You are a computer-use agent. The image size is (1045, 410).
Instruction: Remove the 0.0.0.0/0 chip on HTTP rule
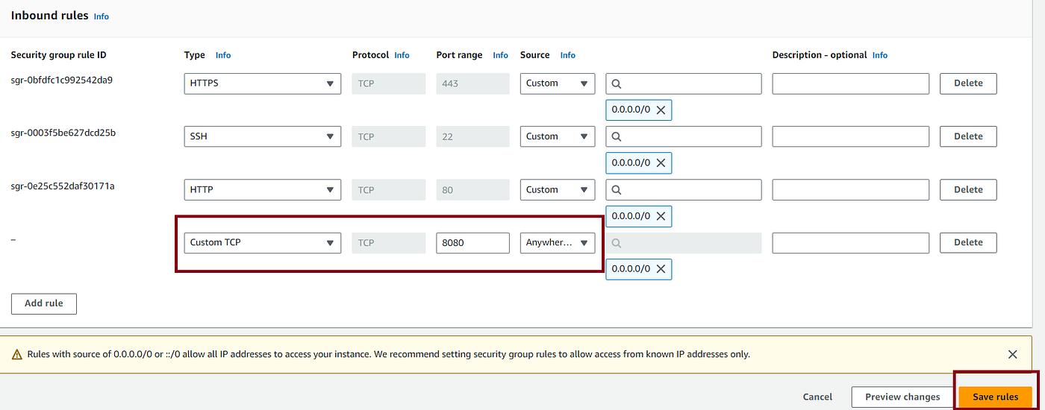[661, 216]
